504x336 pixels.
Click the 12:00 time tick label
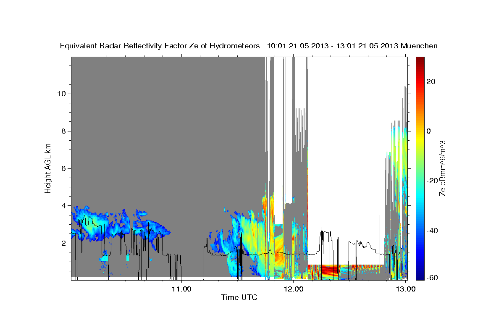[x=294, y=289]
